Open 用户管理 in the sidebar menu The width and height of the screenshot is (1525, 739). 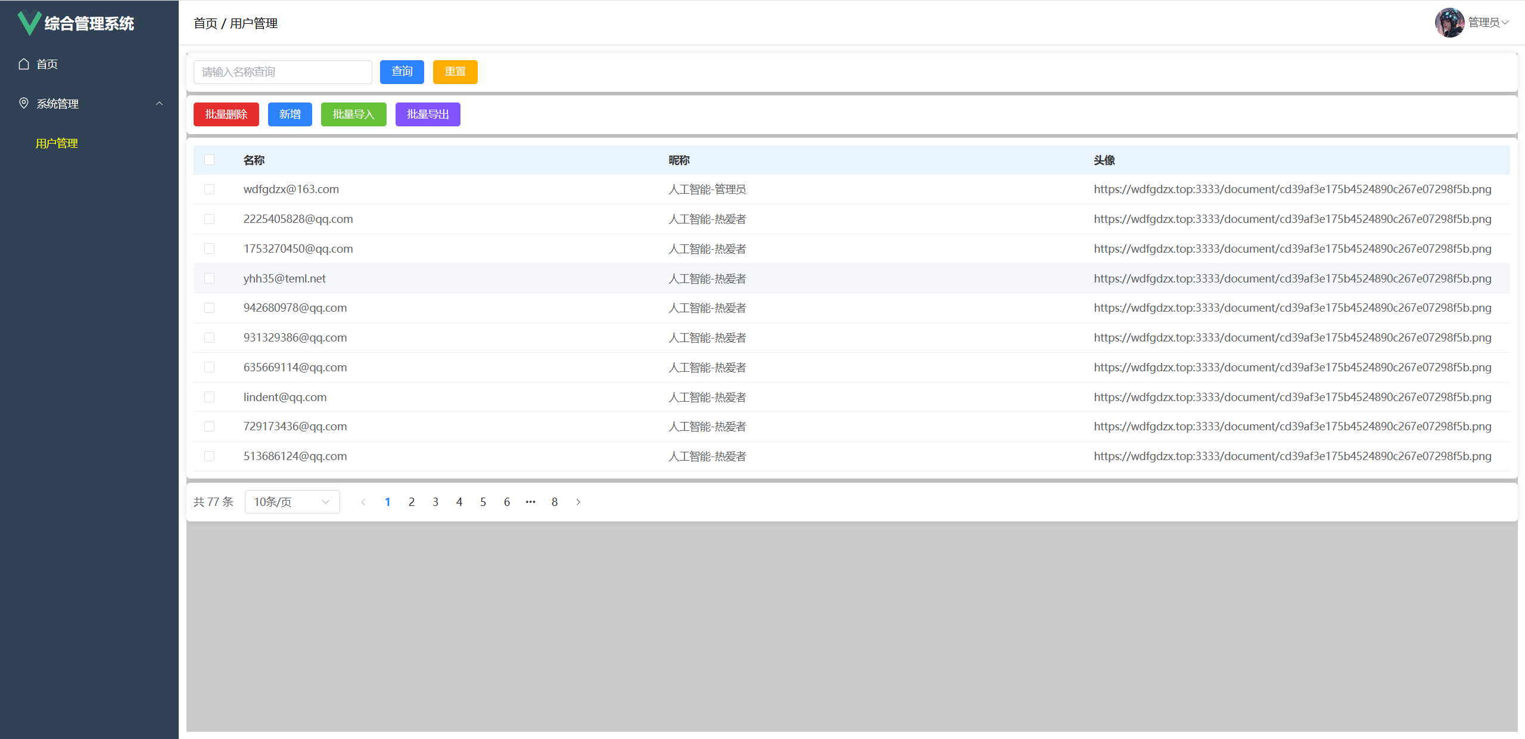[57, 143]
